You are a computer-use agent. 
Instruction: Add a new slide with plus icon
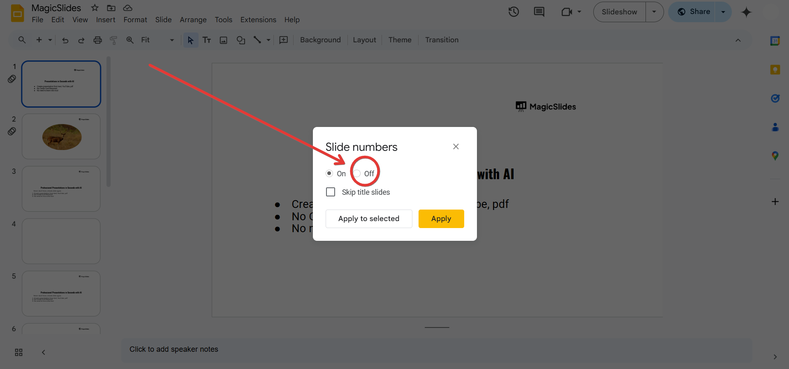(39, 40)
